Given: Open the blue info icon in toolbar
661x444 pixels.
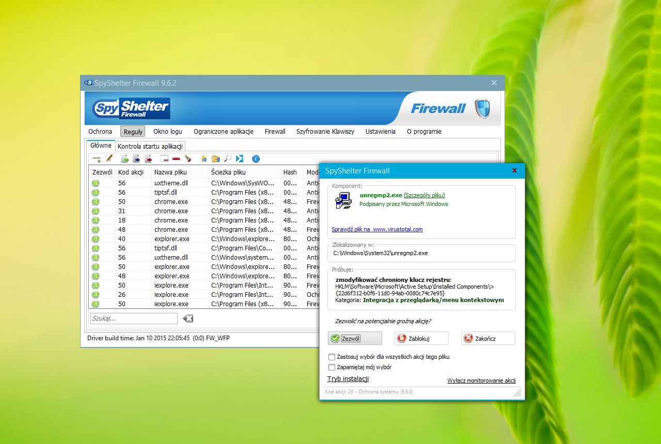Looking at the screenshot, I should tap(256, 158).
